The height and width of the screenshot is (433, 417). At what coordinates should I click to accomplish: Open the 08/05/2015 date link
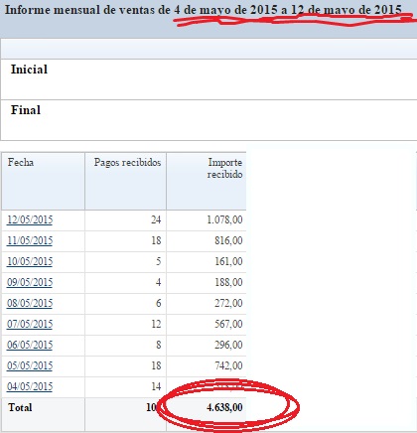coord(30,303)
